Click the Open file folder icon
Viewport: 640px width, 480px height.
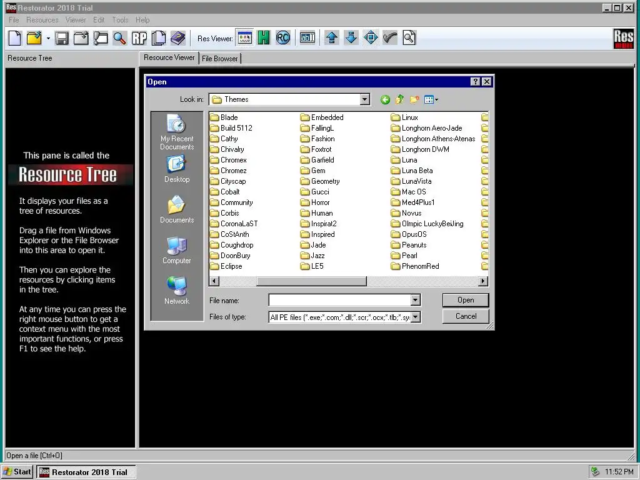click(34, 38)
